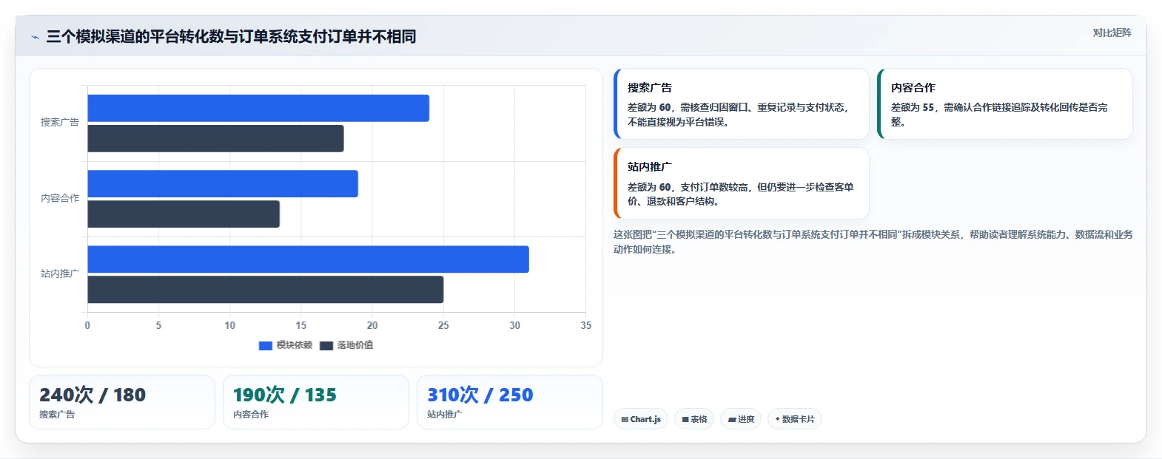
Task: Toggle the 模块依赖 legend swatch
Action: [x=266, y=345]
